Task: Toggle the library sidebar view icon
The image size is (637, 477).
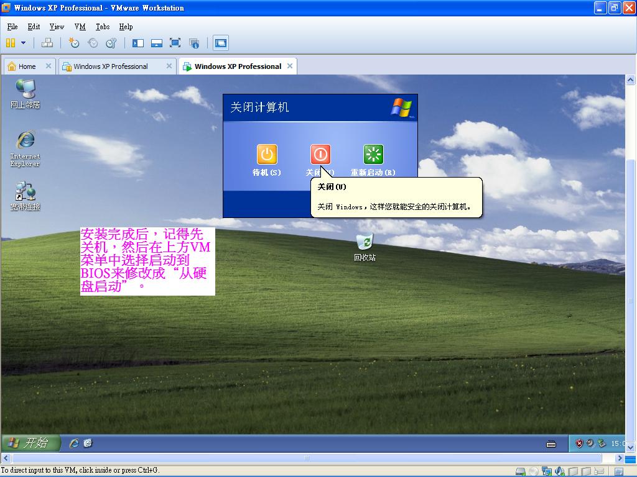Action: pos(138,43)
